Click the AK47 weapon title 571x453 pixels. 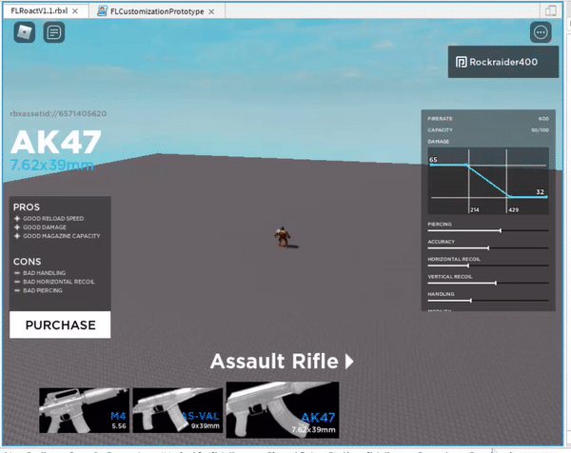[56, 142]
